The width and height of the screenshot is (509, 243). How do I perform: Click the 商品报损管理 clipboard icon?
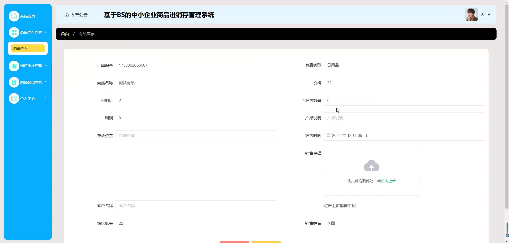(14, 82)
